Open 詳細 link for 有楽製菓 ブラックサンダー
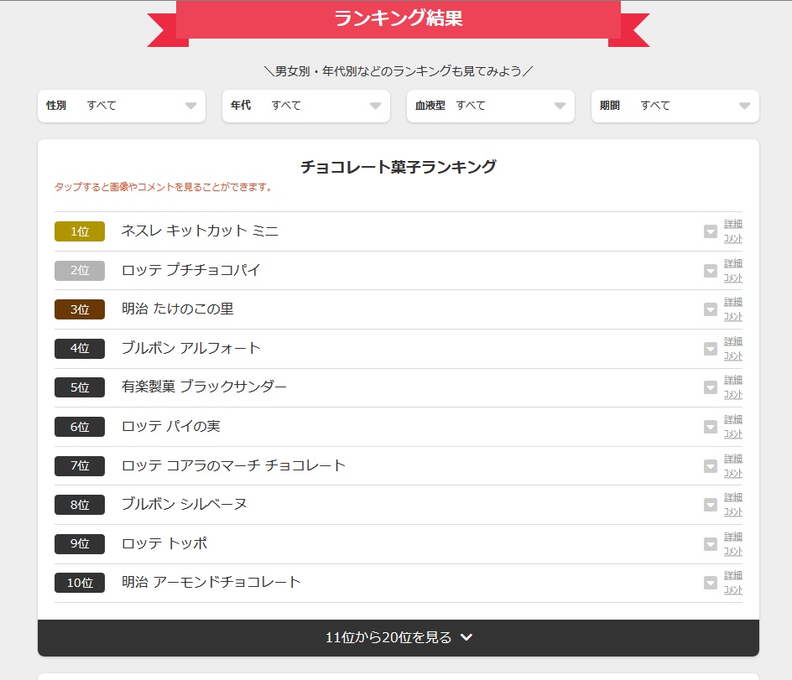 click(733, 380)
